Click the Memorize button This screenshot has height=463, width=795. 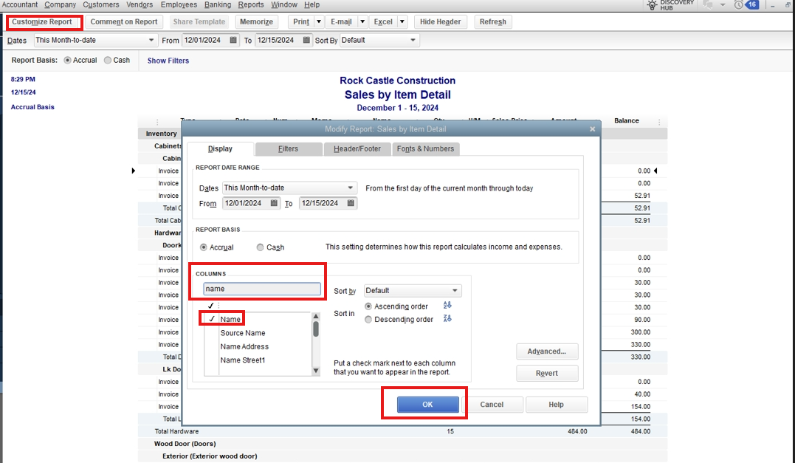[x=256, y=22]
